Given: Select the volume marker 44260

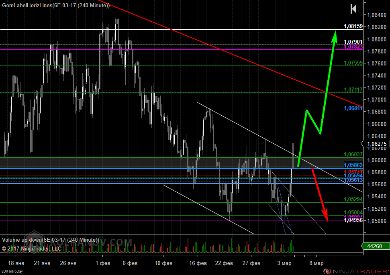Looking at the screenshot, I should point(376,246).
